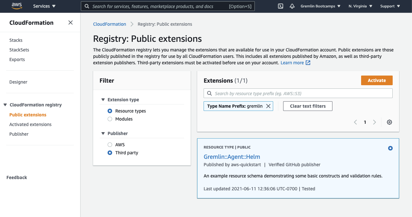Click the AWS logo home icon

click(17, 5)
